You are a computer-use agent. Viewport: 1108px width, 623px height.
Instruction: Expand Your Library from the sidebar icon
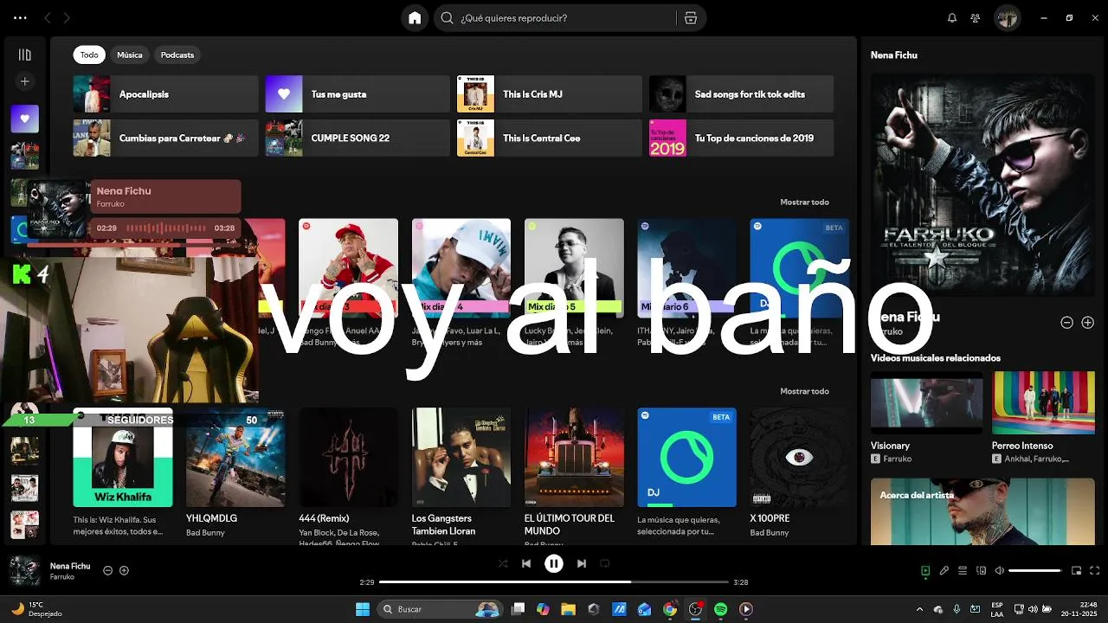tap(25, 55)
